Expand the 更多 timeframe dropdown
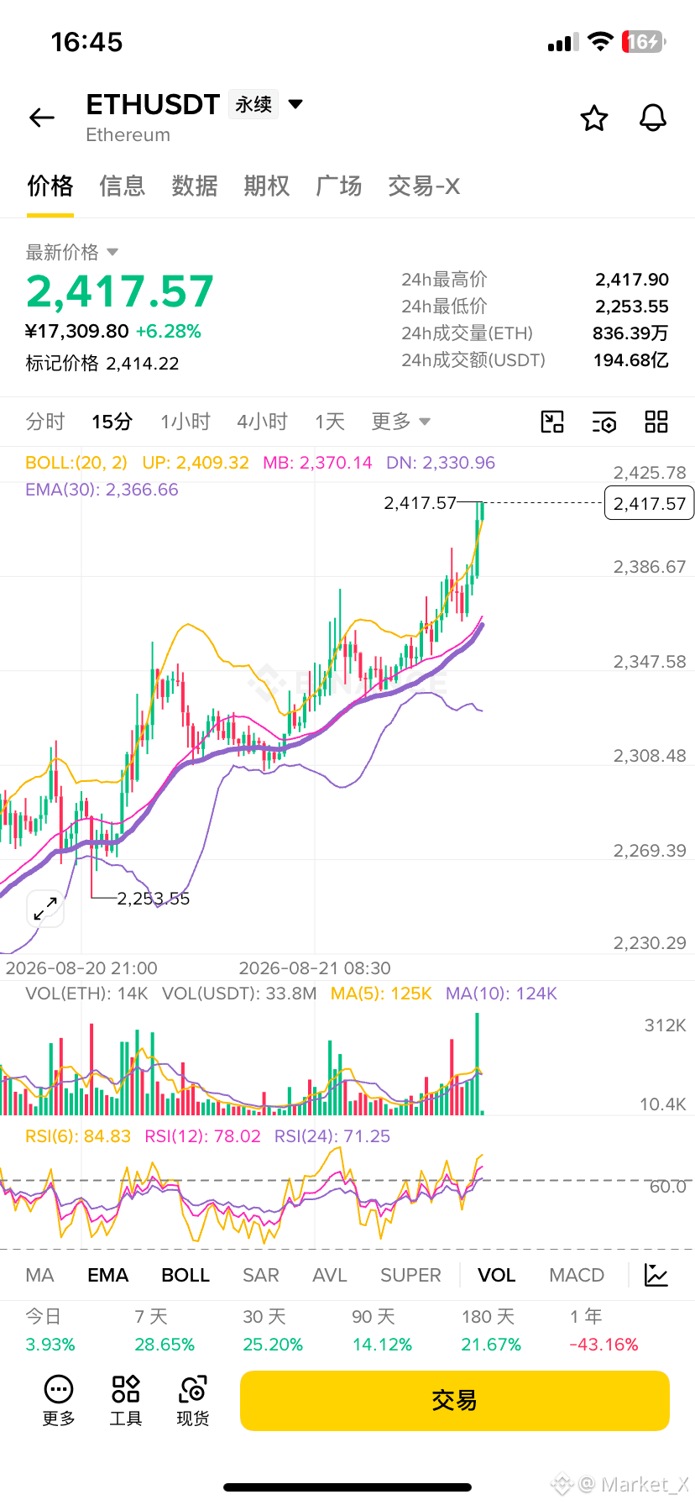Image resolution: width=695 pixels, height=1505 pixels. tap(401, 422)
